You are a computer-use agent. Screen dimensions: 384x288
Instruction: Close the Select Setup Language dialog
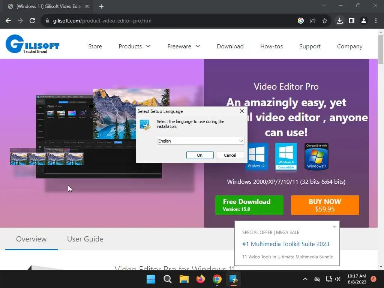click(x=242, y=111)
